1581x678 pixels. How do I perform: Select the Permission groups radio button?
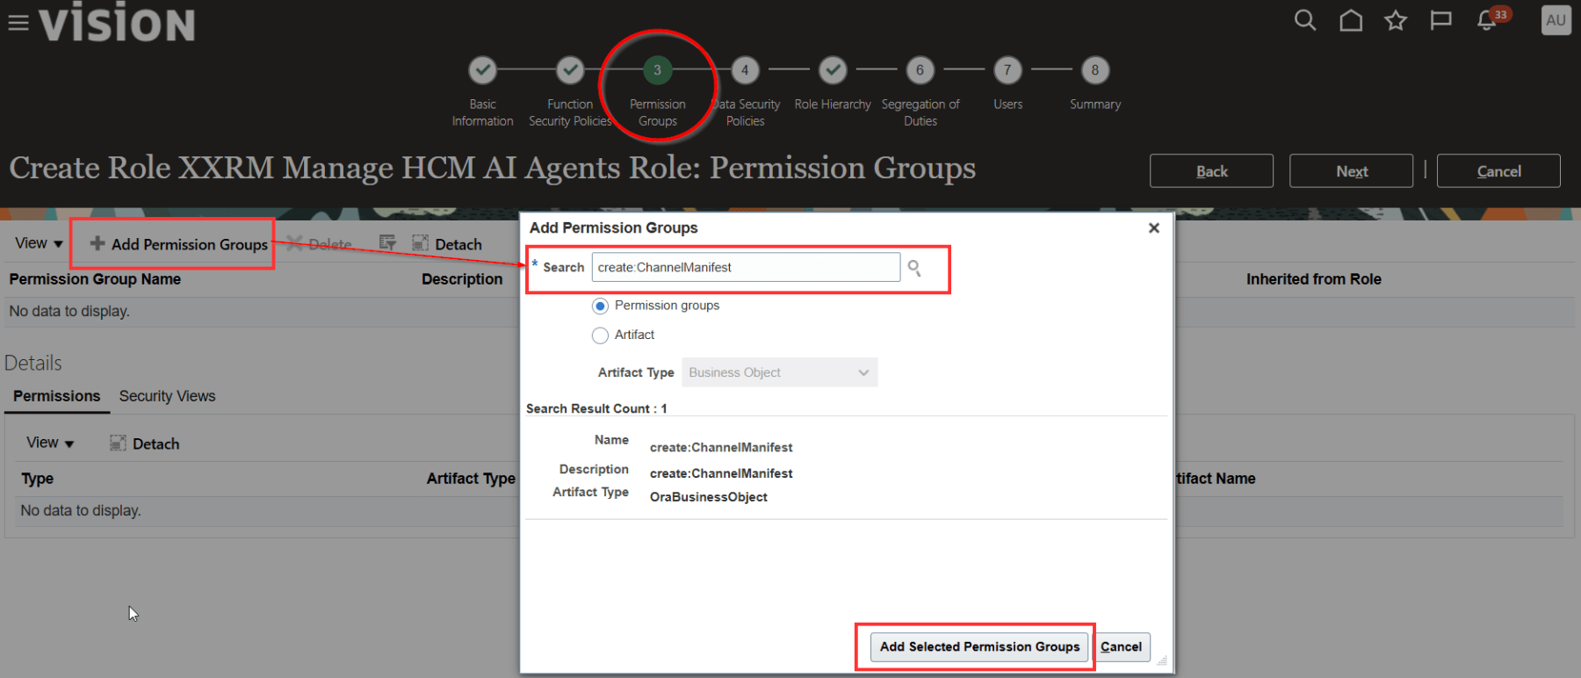(601, 307)
